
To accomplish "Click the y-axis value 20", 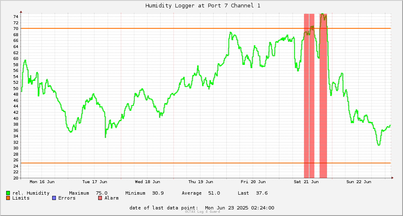I will pos(16,178).
